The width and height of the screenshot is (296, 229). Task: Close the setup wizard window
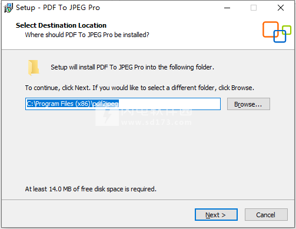[281, 8]
